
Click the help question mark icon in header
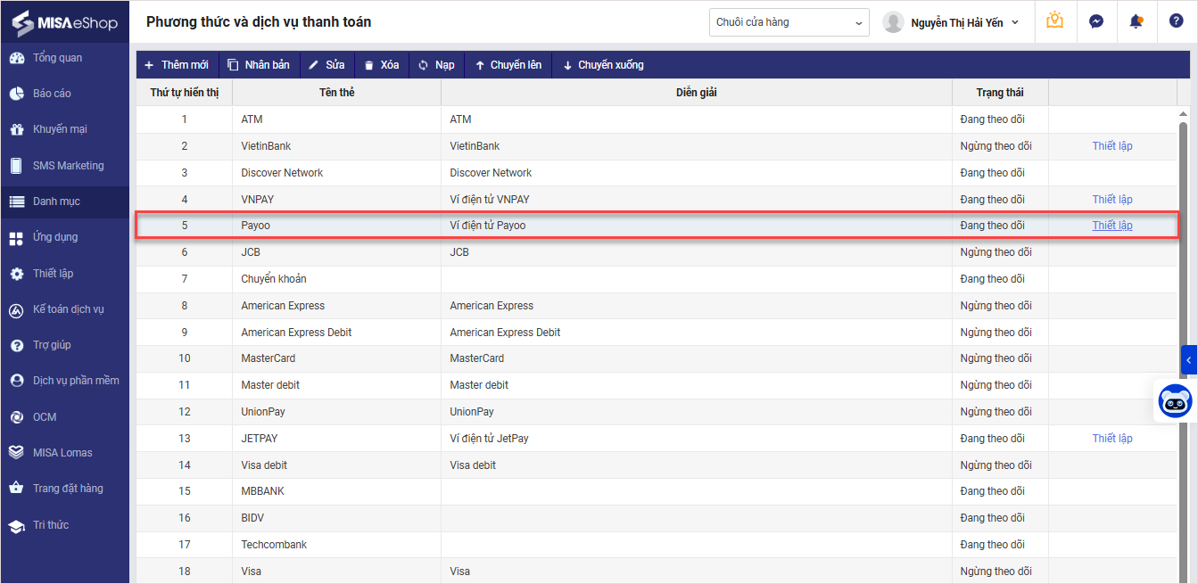coord(1177,21)
